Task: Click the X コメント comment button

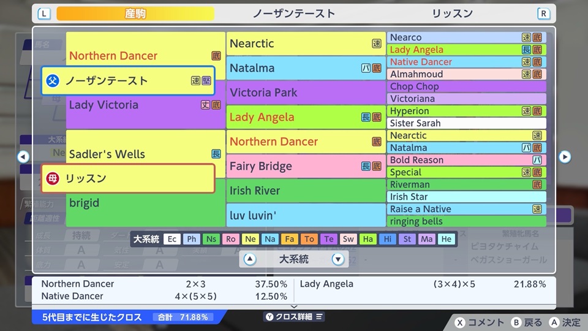Action: pyautogui.click(x=480, y=322)
